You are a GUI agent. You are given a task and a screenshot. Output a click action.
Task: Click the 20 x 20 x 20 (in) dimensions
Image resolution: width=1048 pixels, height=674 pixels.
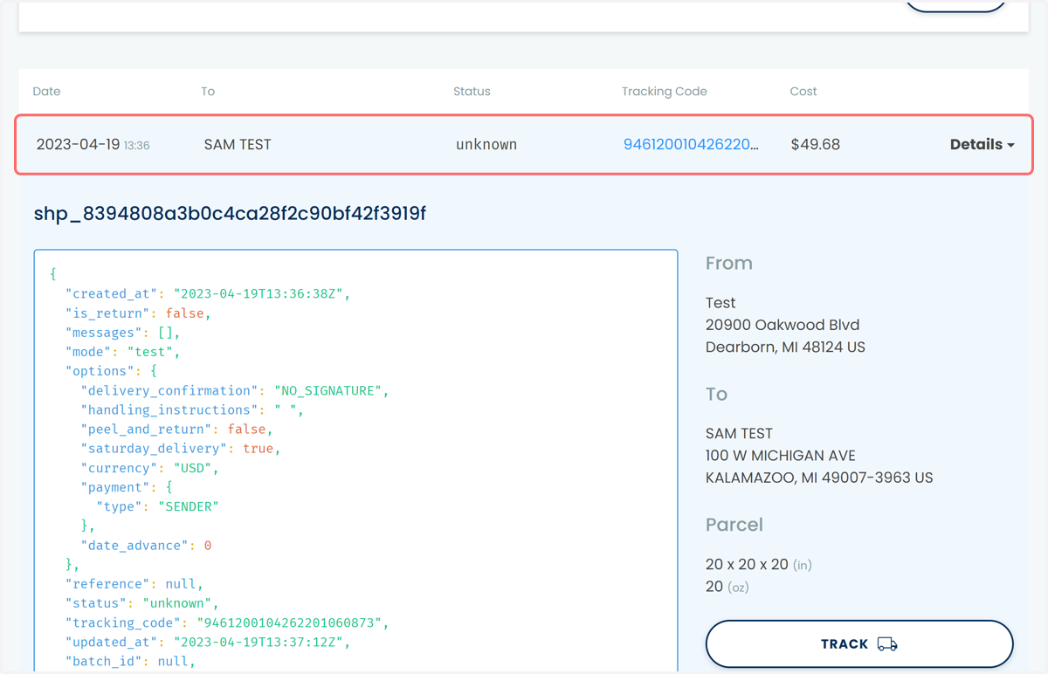pos(759,565)
